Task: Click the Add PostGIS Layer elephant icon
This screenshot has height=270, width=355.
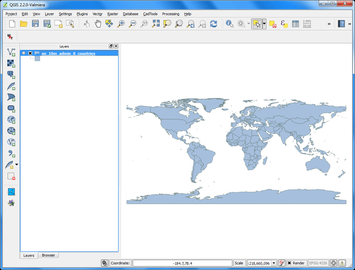Action: [11, 75]
